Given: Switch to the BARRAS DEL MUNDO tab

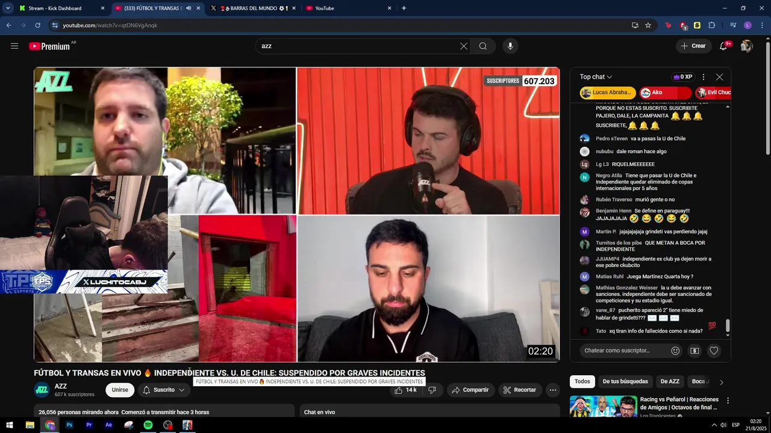Looking at the screenshot, I should pos(253,8).
